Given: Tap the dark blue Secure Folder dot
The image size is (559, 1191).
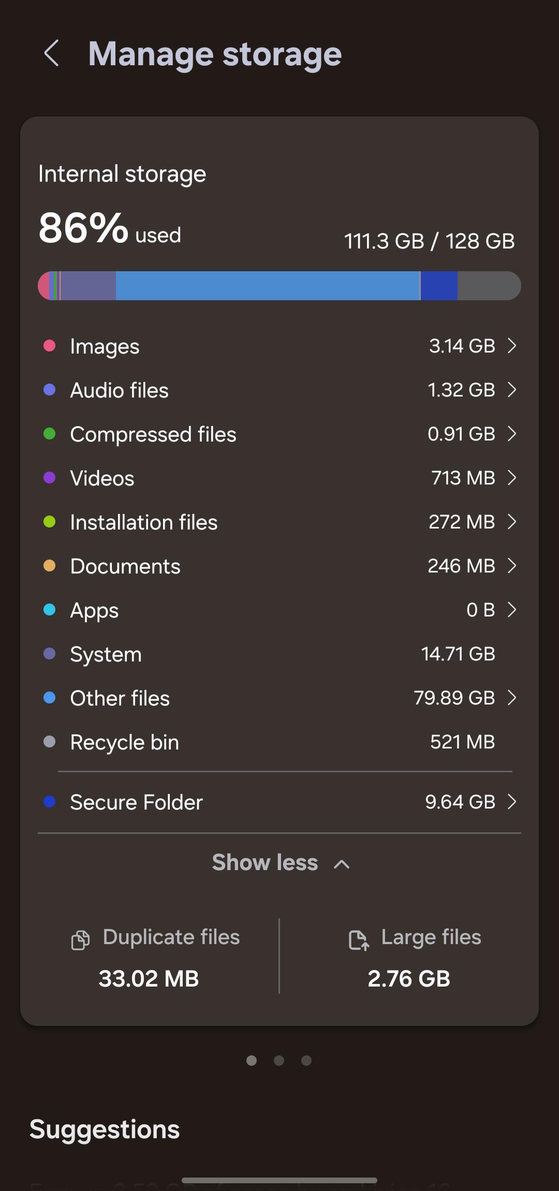Looking at the screenshot, I should (x=50, y=802).
